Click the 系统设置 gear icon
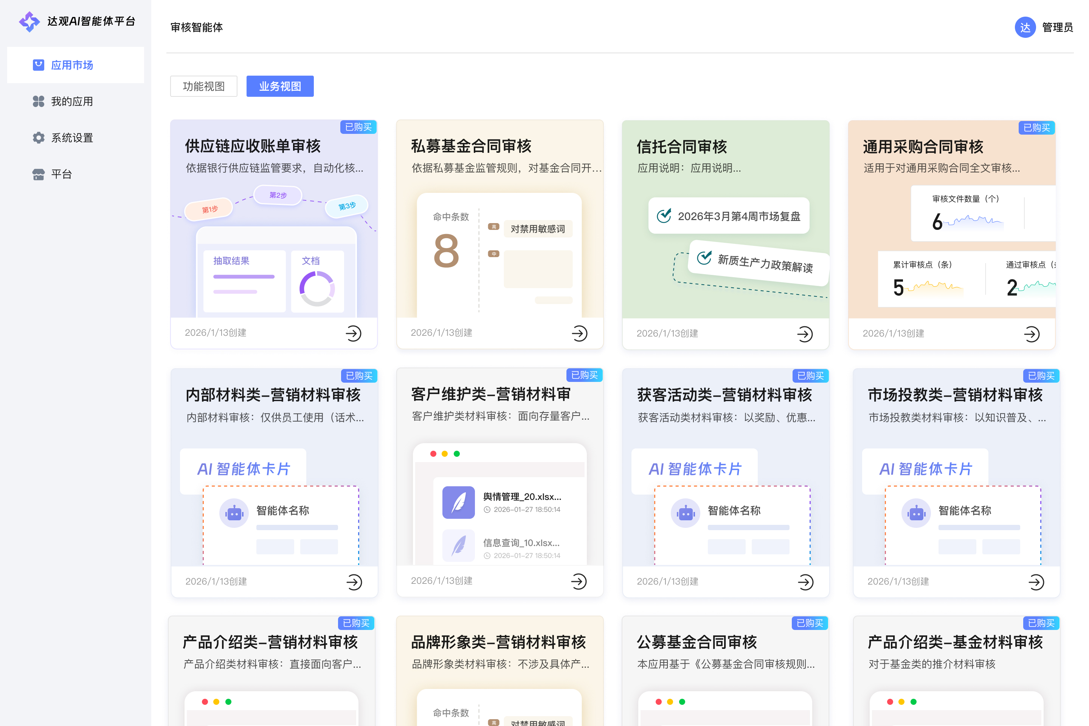Viewport: 1089px width, 726px height. 39,138
